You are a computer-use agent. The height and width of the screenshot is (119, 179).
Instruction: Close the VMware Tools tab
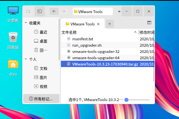[98, 24]
